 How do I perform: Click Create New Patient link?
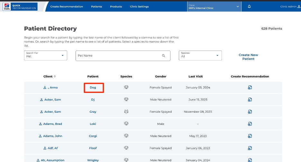coord(248,57)
